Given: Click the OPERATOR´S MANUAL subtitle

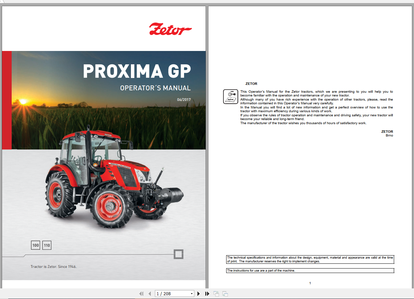Looking at the screenshot, I should pyautogui.click(x=155, y=88).
